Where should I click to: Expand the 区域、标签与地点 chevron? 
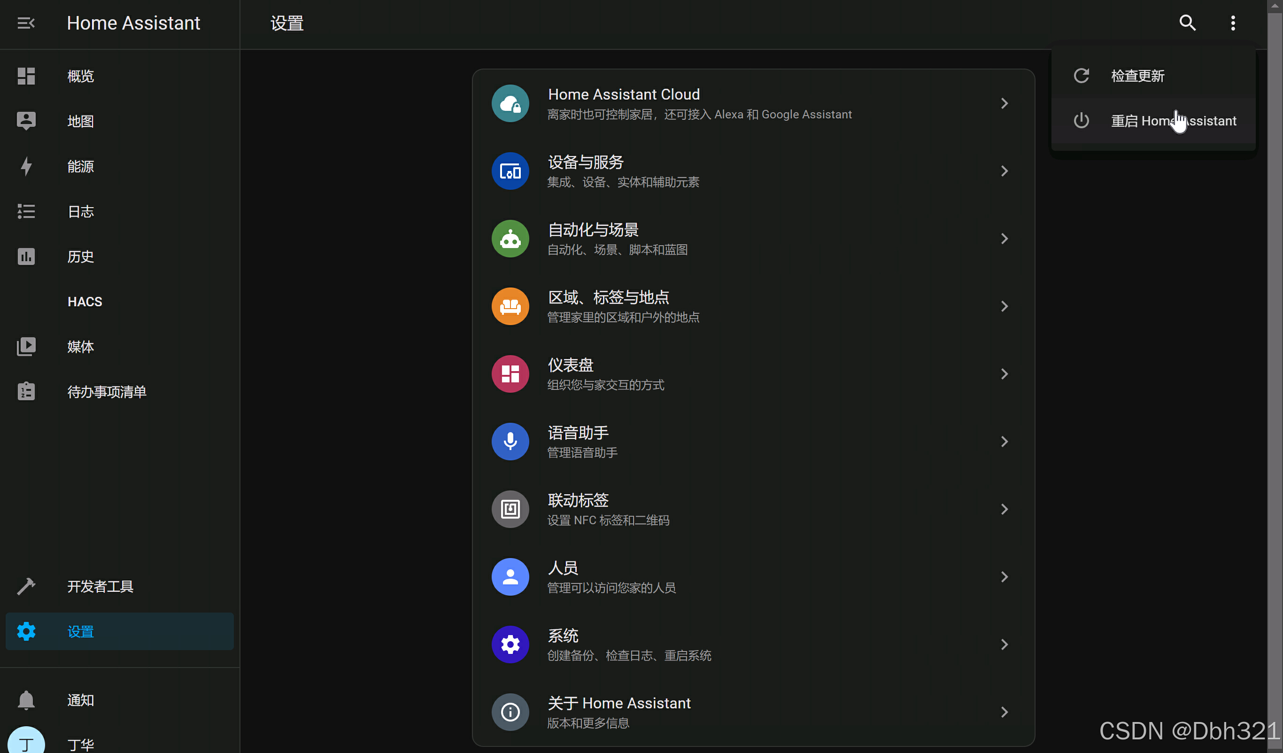[x=1005, y=306]
